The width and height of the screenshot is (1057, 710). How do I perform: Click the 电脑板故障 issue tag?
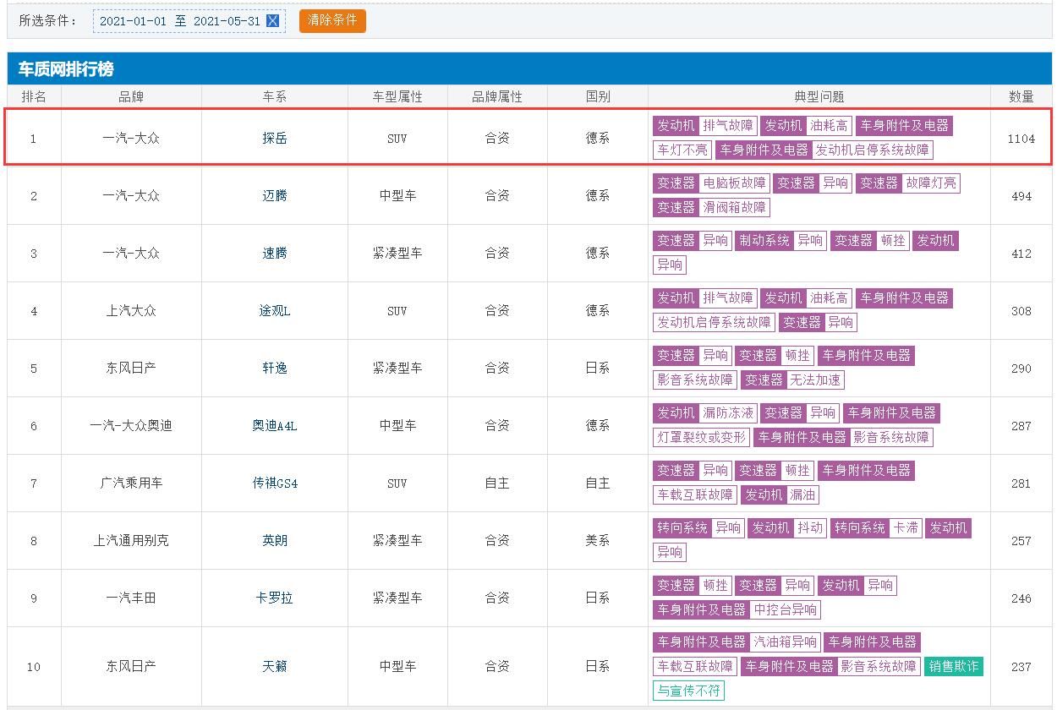[735, 183]
